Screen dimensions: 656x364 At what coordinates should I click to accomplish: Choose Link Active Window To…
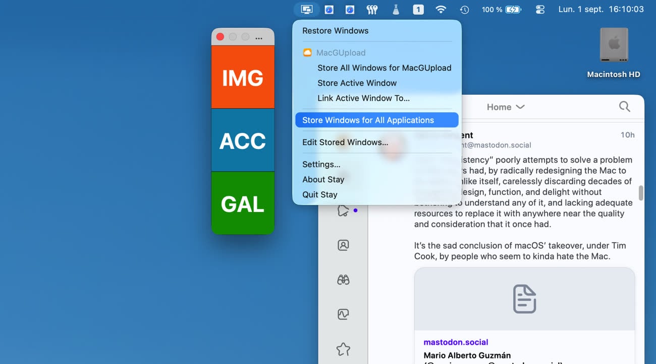pyautogui.click(x=377, y=98)
